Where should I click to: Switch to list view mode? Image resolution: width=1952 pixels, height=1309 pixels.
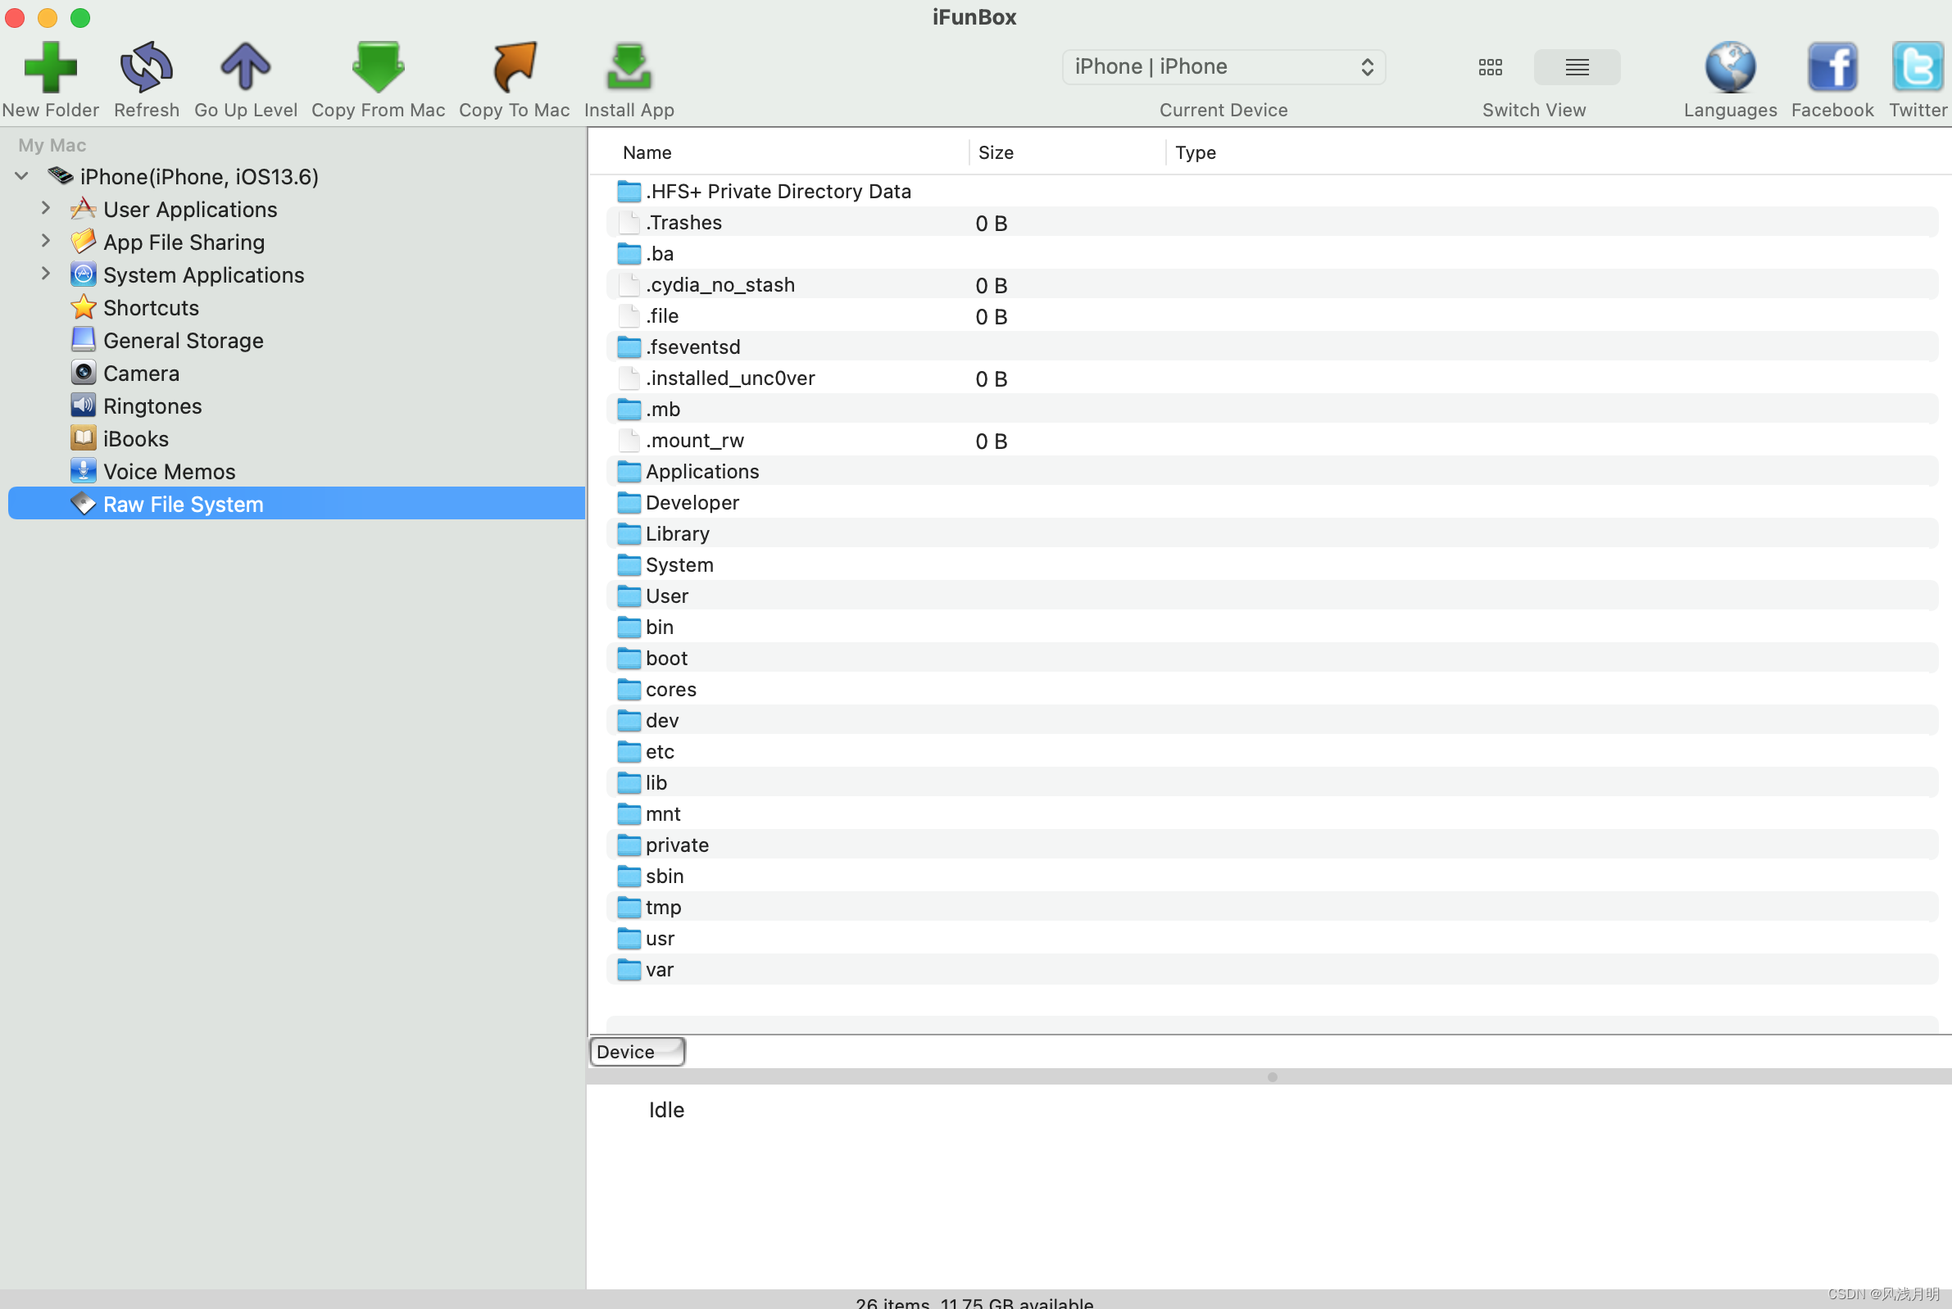(1577, 67)
